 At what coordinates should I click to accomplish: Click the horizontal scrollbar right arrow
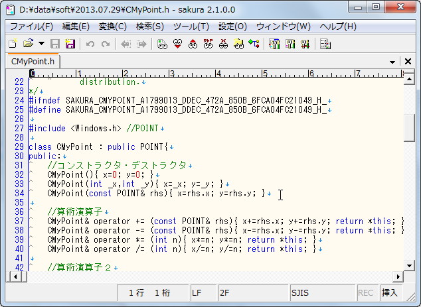click(398, 276)
